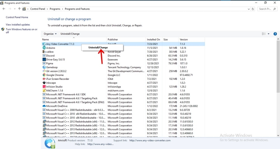Go Back using the left arrow
280x149 pixels.
[x=4, y=9]
